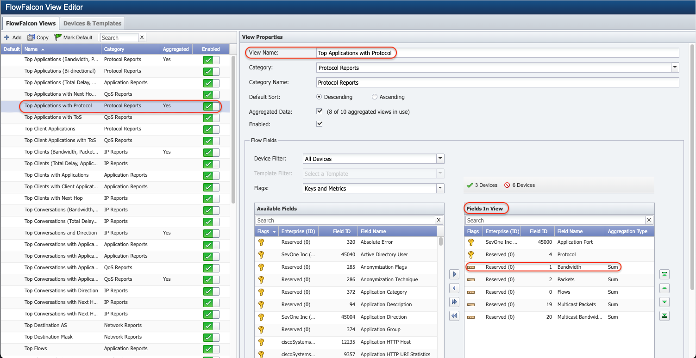This screenshot has width=696, height=358.
Task: Click the Mark Default flag icon
Action: point(58,37)
